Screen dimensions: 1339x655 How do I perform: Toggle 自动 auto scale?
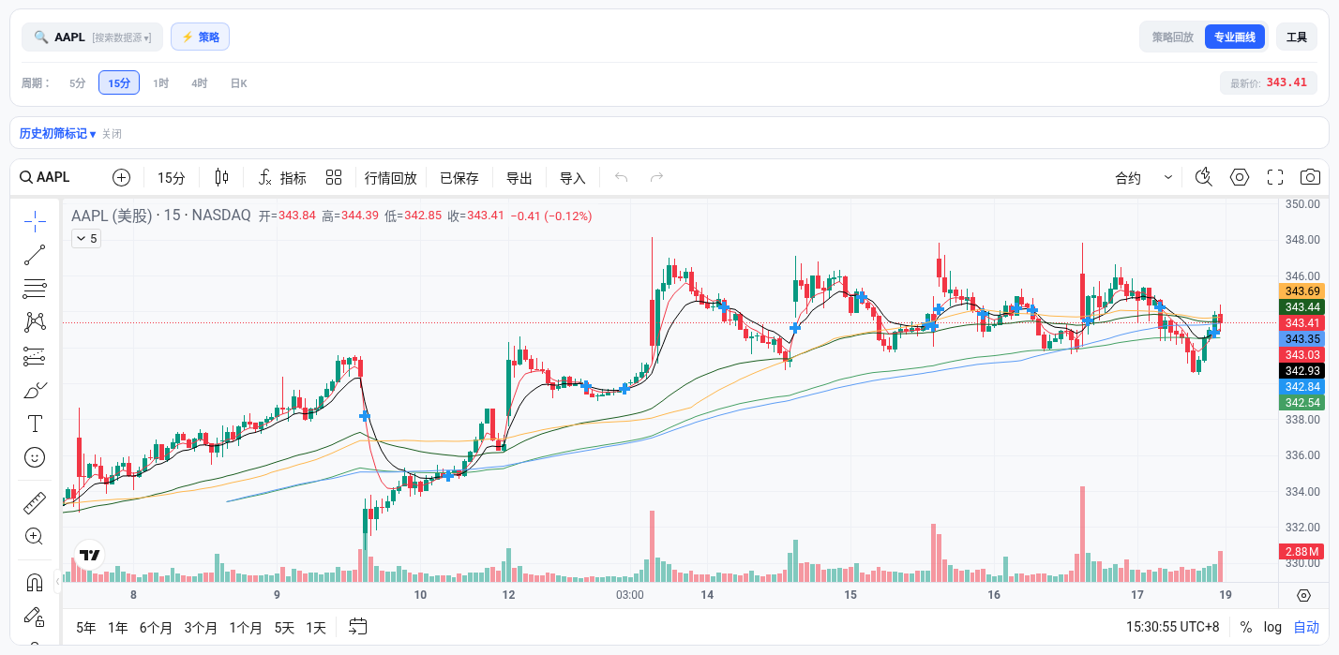coord(1306,628)
